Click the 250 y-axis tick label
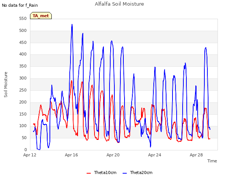This screenshot has width=240, height=180. [x=23, y=90]
